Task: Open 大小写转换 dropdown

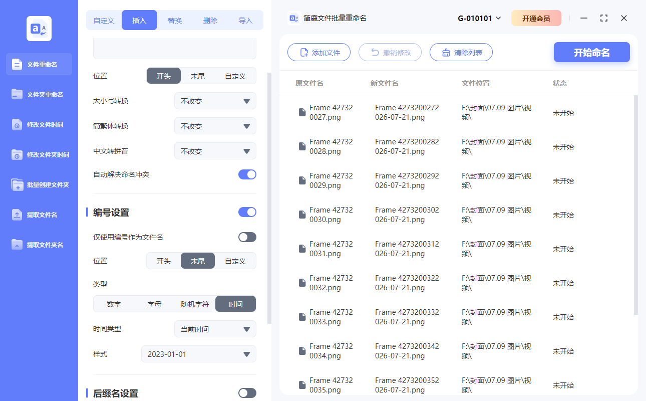Action: pos(215,101)
